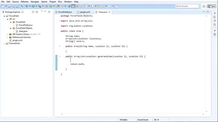
Task: Toggle Link with Editor in Package Explorer
Action: pos(37,12)
